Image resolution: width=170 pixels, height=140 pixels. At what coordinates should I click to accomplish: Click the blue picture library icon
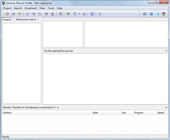coord(92,14)
